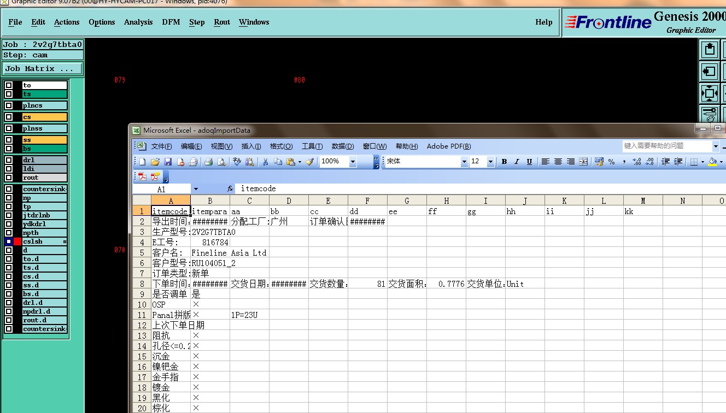Open the Genesis File menu

(x=15, y=22)
